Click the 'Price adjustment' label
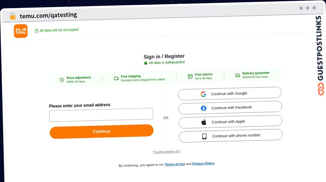Image resolution: width=326 pixels, height=182 pixels. [79, 78]
